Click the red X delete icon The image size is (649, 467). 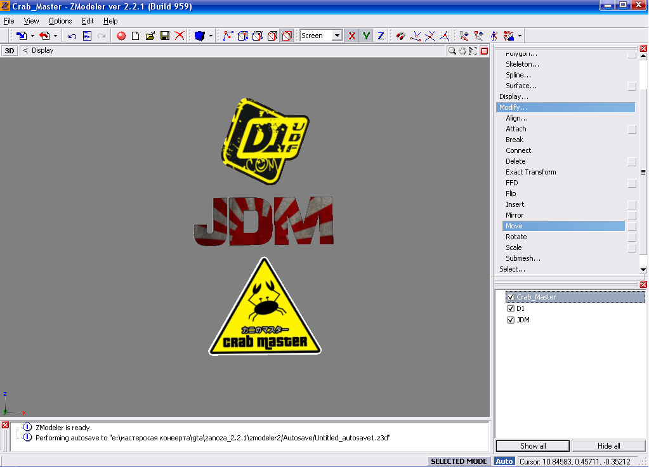[179, 36]
